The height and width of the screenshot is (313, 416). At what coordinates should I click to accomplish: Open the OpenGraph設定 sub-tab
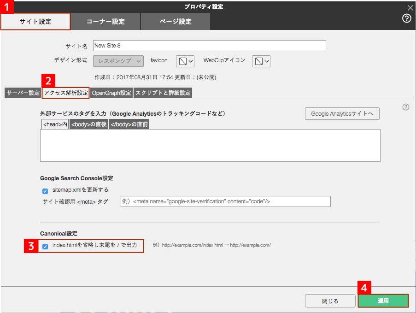pos(111,93)
